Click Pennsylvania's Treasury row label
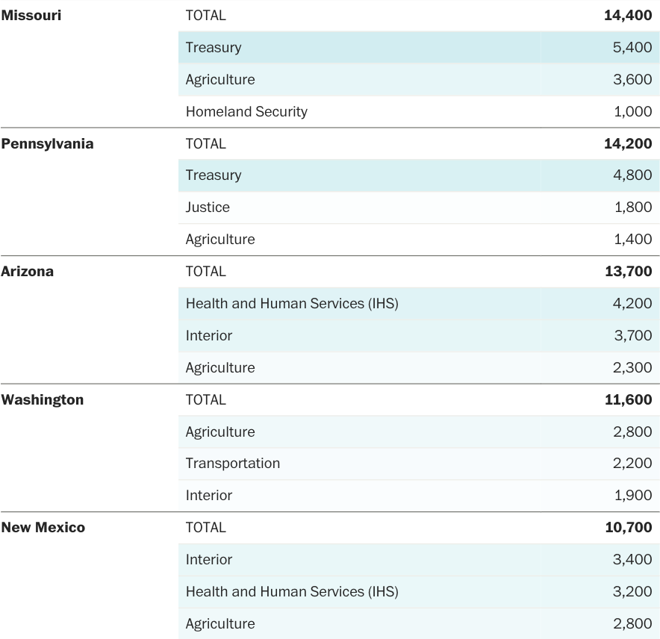Screen dimensions: 660x639 (x=214, y=175)
